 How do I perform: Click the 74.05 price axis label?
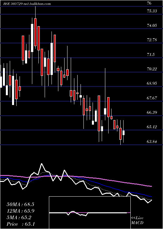pyautogui.click(x=152, y=26)
